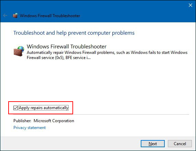196x151 pixels.
Task: Click the 'Windows Firewall Troubleshooter' title bar text
Action: [x=50, y=16]
